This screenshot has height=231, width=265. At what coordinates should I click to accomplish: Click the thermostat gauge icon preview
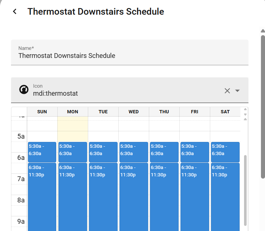[24, 90]
